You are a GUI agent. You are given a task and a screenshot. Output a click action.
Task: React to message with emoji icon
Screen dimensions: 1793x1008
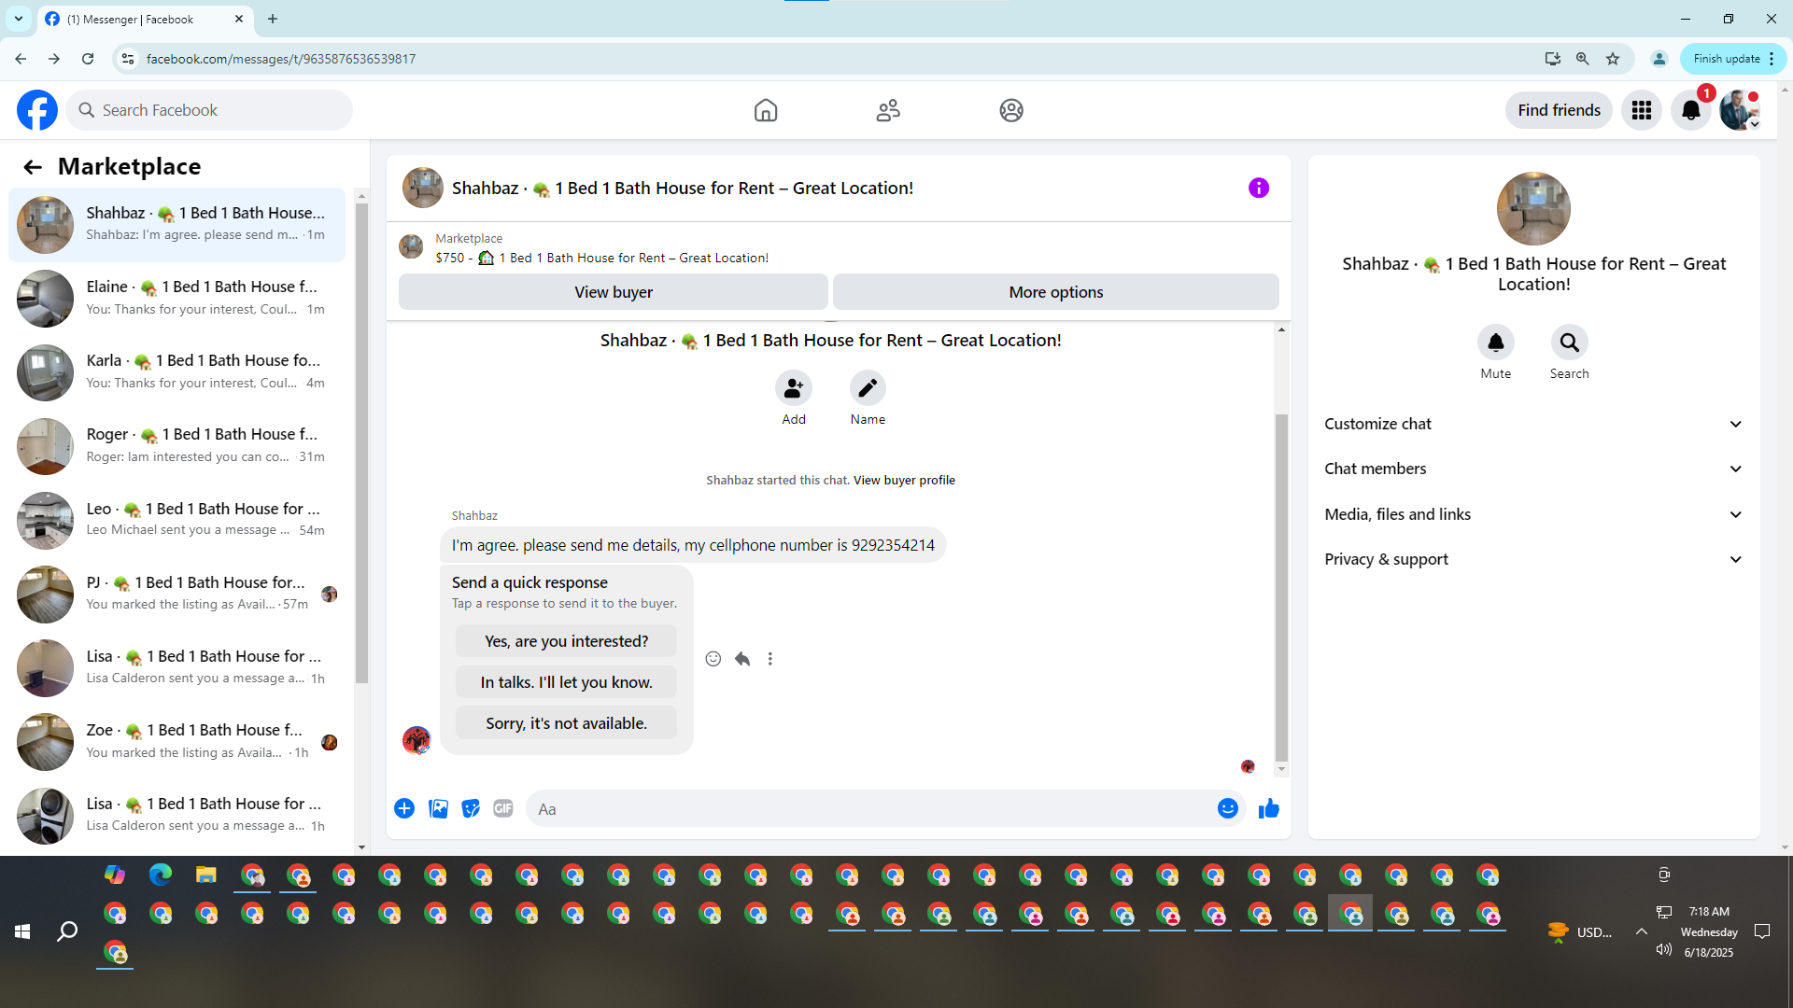713,659
